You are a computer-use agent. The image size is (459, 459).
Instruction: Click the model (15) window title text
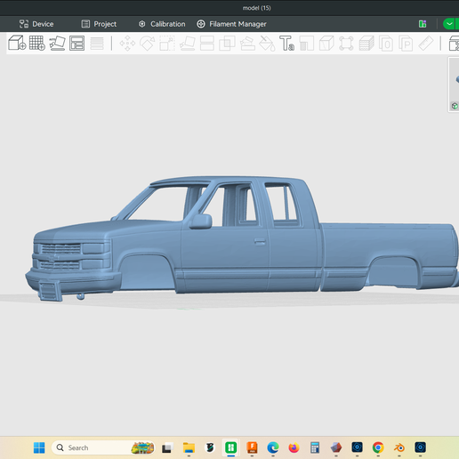[257, 8]
